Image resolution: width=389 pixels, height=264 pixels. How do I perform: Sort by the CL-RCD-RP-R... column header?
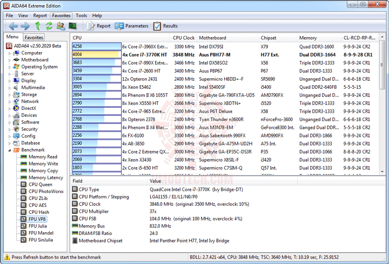point(359,38)
